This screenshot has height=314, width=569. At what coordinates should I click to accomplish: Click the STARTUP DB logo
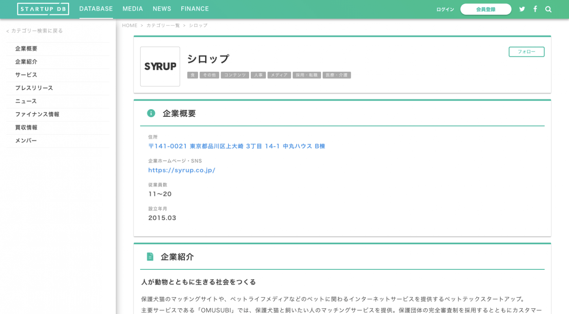click(x=43, y=9)
